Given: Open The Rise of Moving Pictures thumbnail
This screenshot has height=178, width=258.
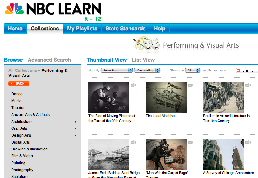Looking at the screenshot, I should tap(109, 97).
